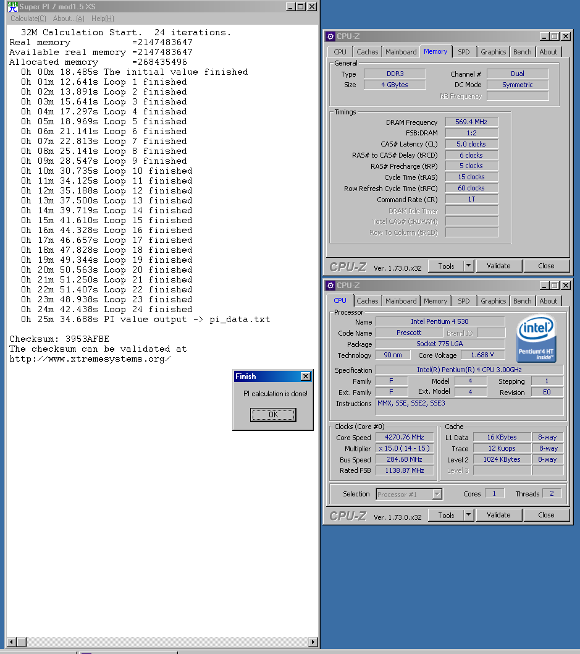Open About tab in upper CPU-Z window
The height and width of the screenshot is (654, 580).
pos(548,52)
